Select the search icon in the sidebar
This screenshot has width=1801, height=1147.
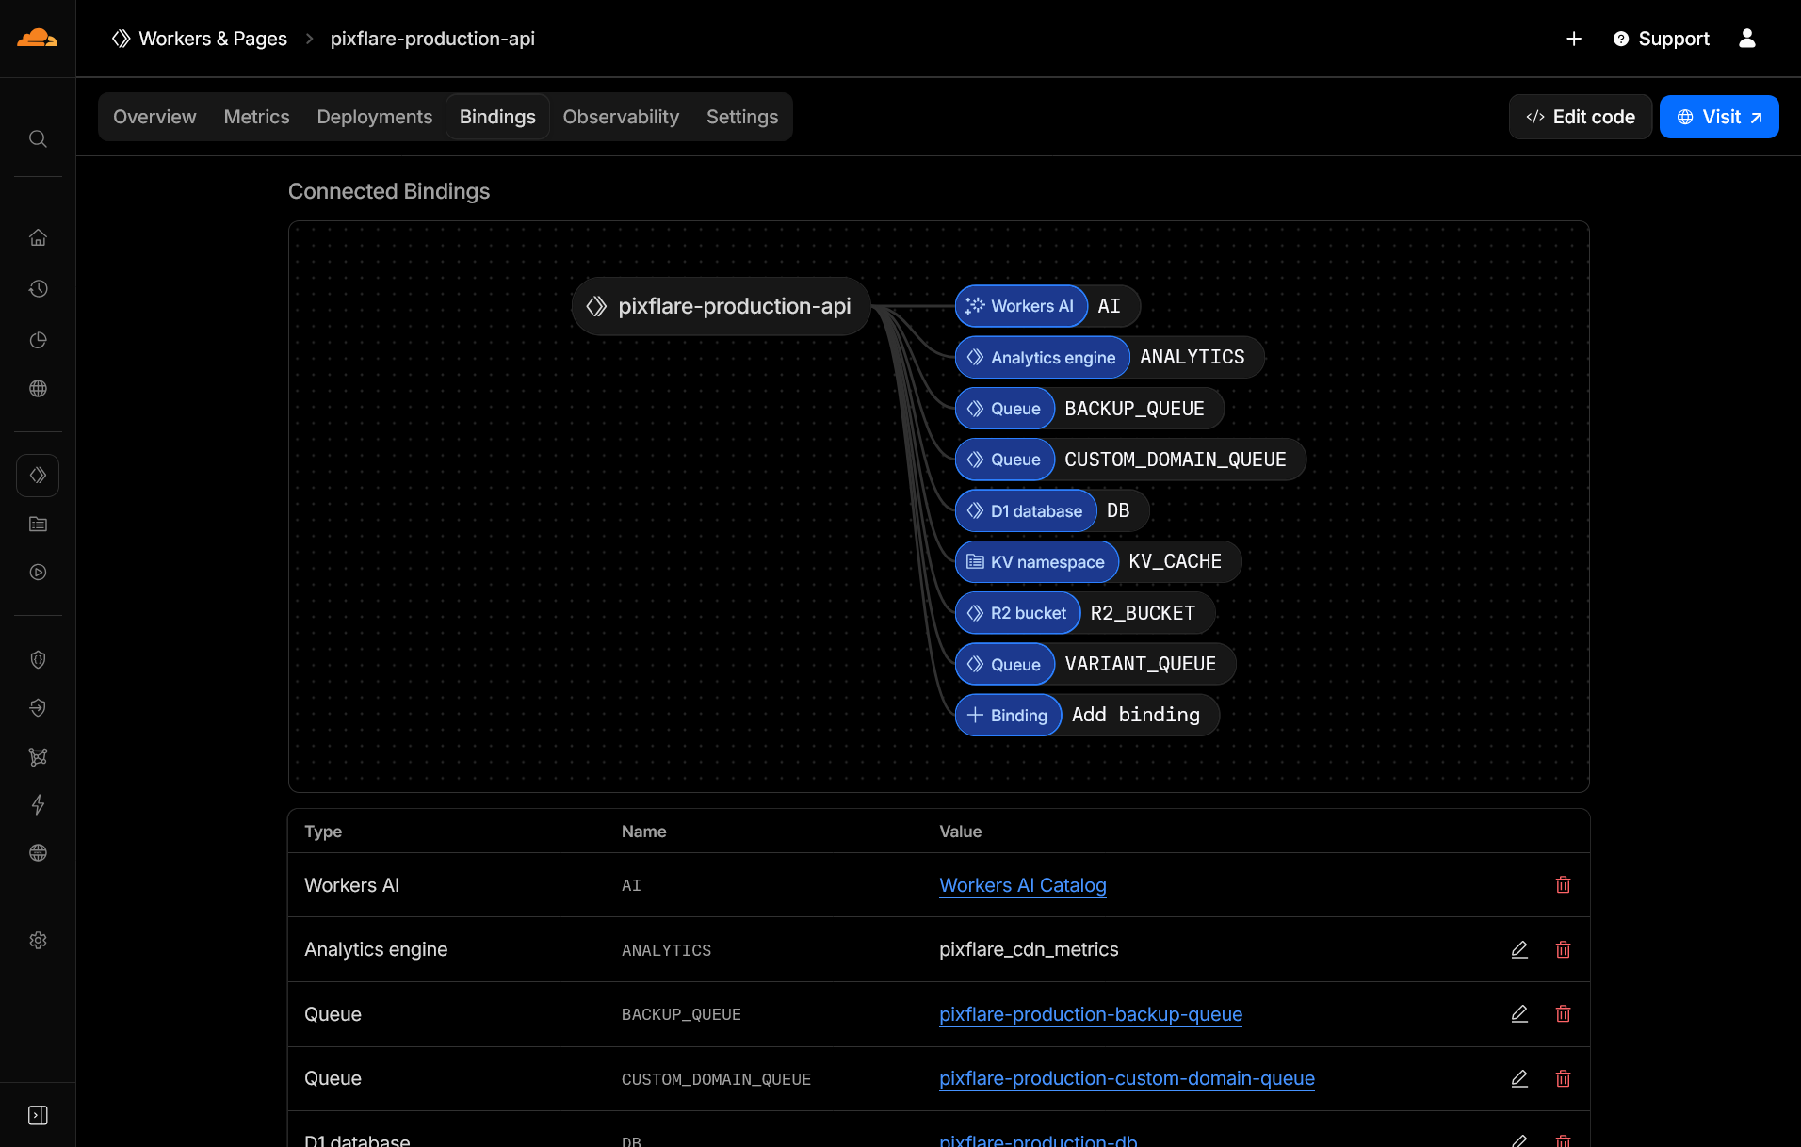(38, 138)
